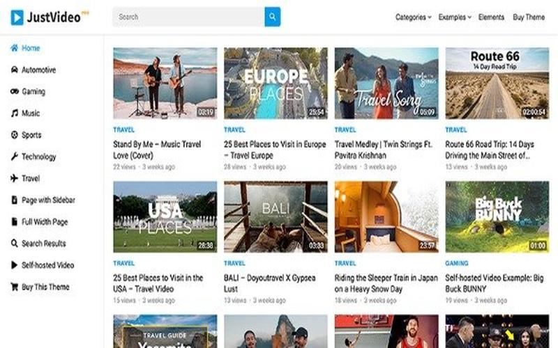558x348 pixels.
Task: Open title 'Riding the Sleeper Train in Japan'
Action: [386, 283]
